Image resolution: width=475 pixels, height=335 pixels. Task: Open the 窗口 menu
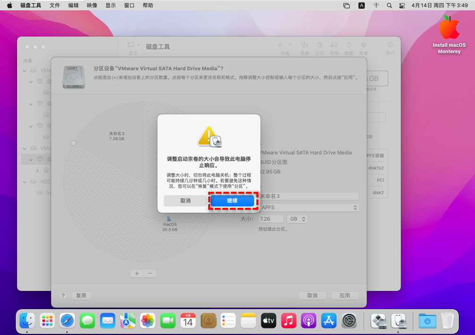(129, 6)
